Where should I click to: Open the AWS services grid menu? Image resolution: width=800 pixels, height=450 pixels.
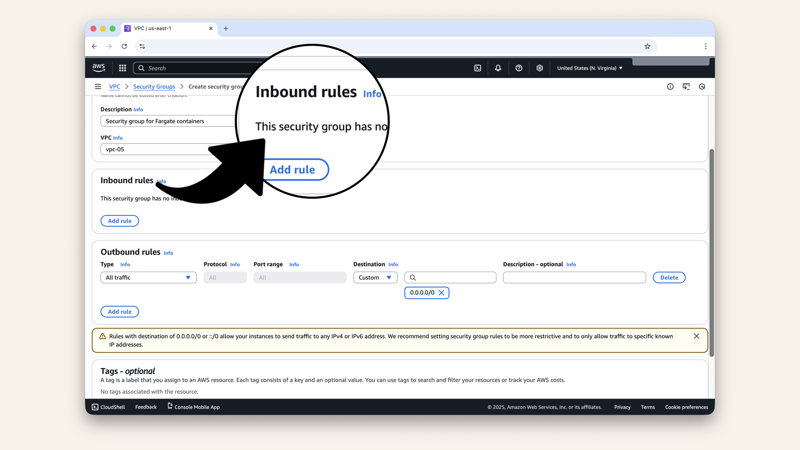(122, 68)
